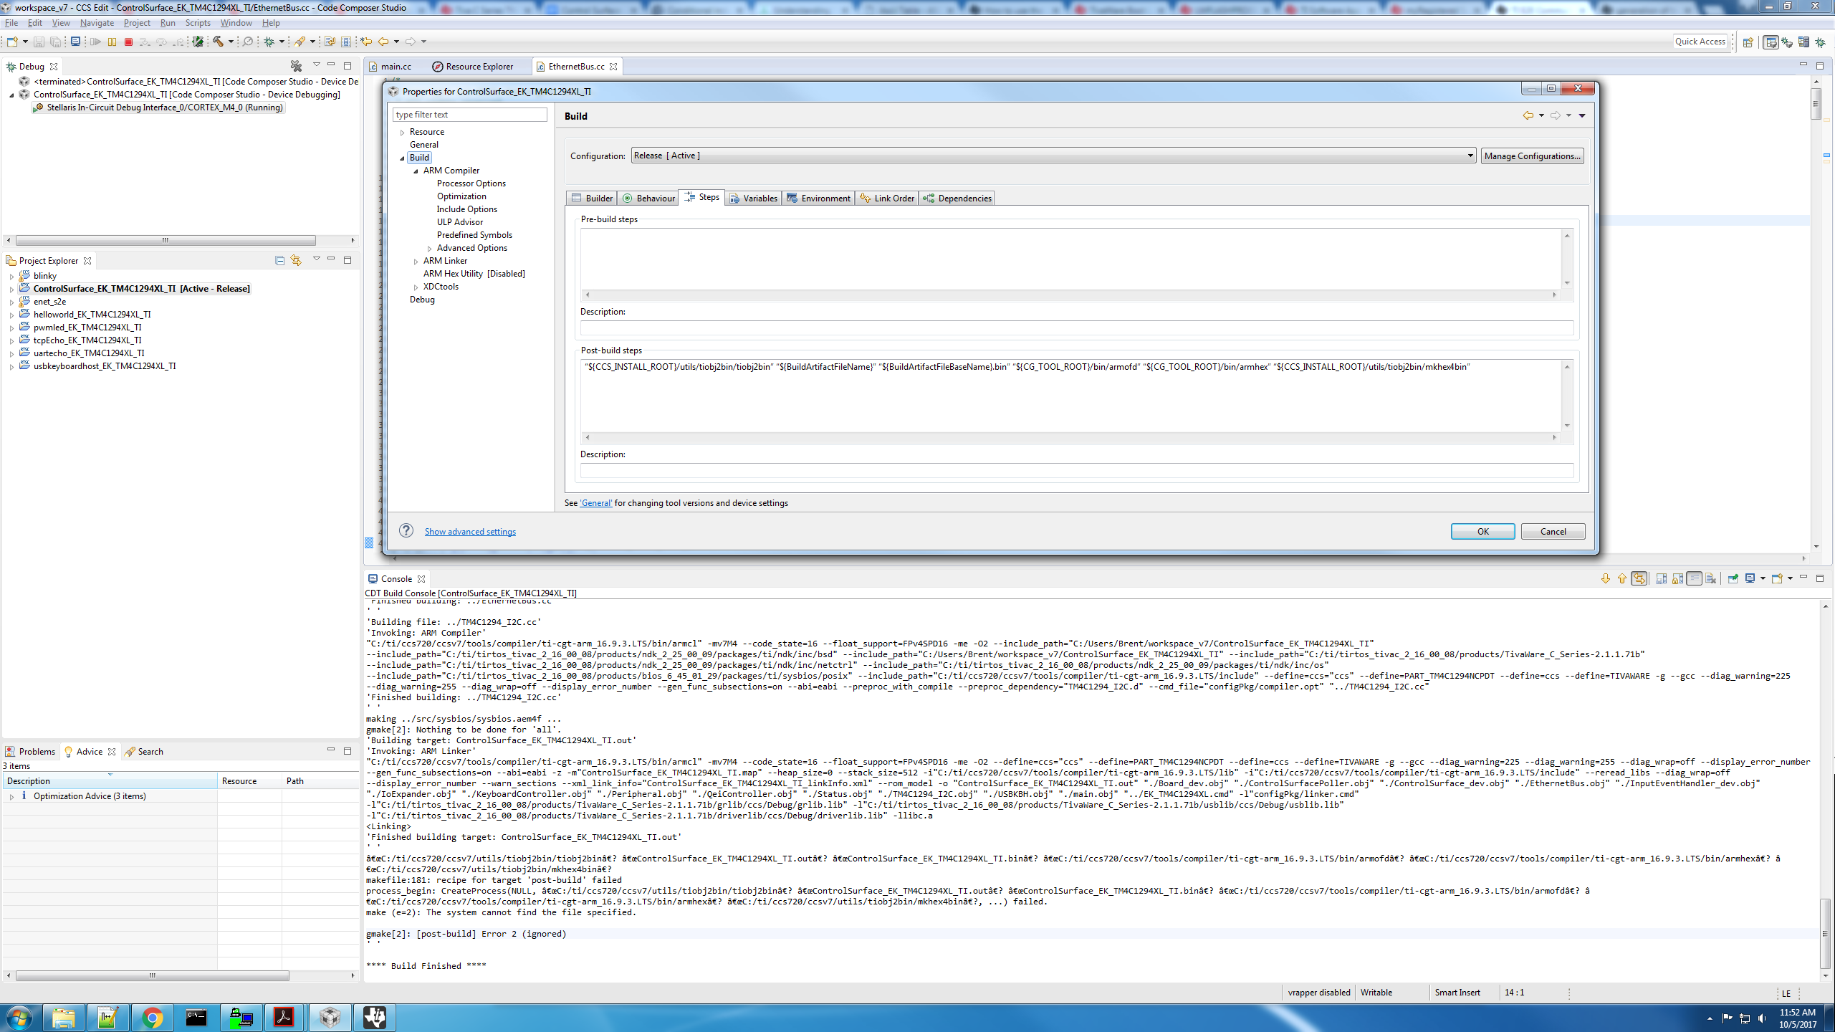The height and width of the screenshot is (1032, 1835).
Task: Click the Suspend (pause) toolbar icon
Action: tap(112, 42)
